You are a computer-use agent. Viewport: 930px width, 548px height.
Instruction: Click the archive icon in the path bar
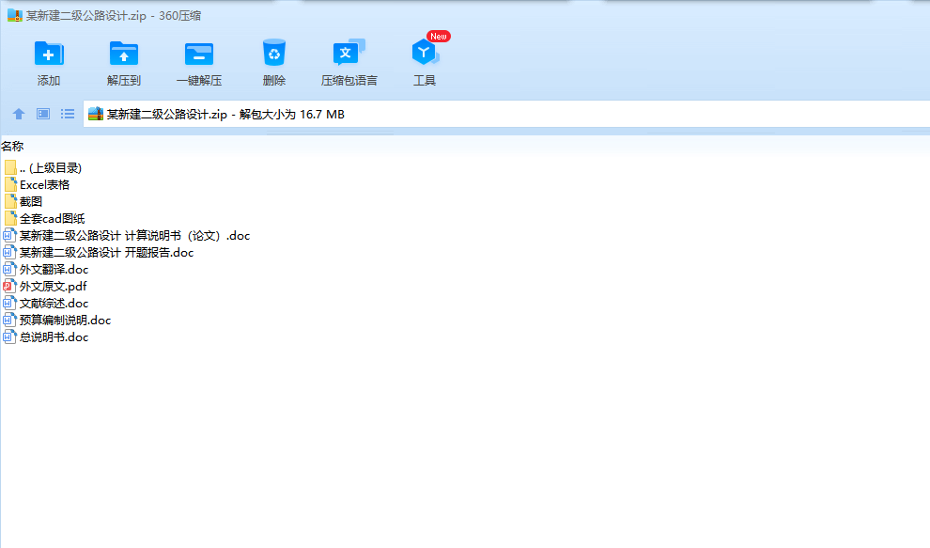coord(96,114)
